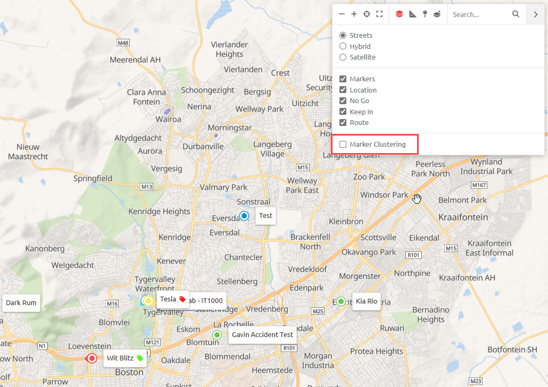Click the Wit Blitz green tag icon
The height and width of the screenshot is (387, 548).
(x=140, y=358)
